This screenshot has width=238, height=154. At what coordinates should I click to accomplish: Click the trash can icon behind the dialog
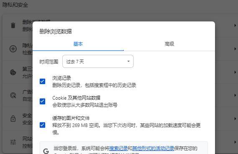pos(13,26)
